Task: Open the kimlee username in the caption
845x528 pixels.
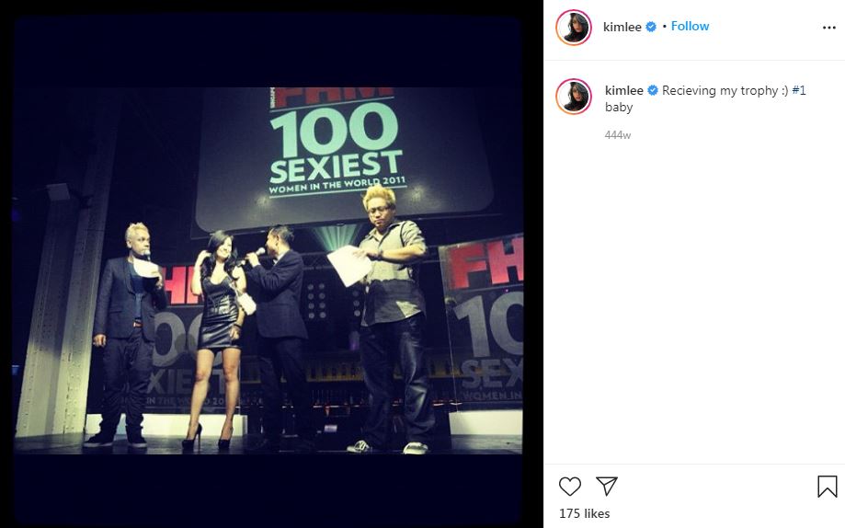Action: point(624,91)
